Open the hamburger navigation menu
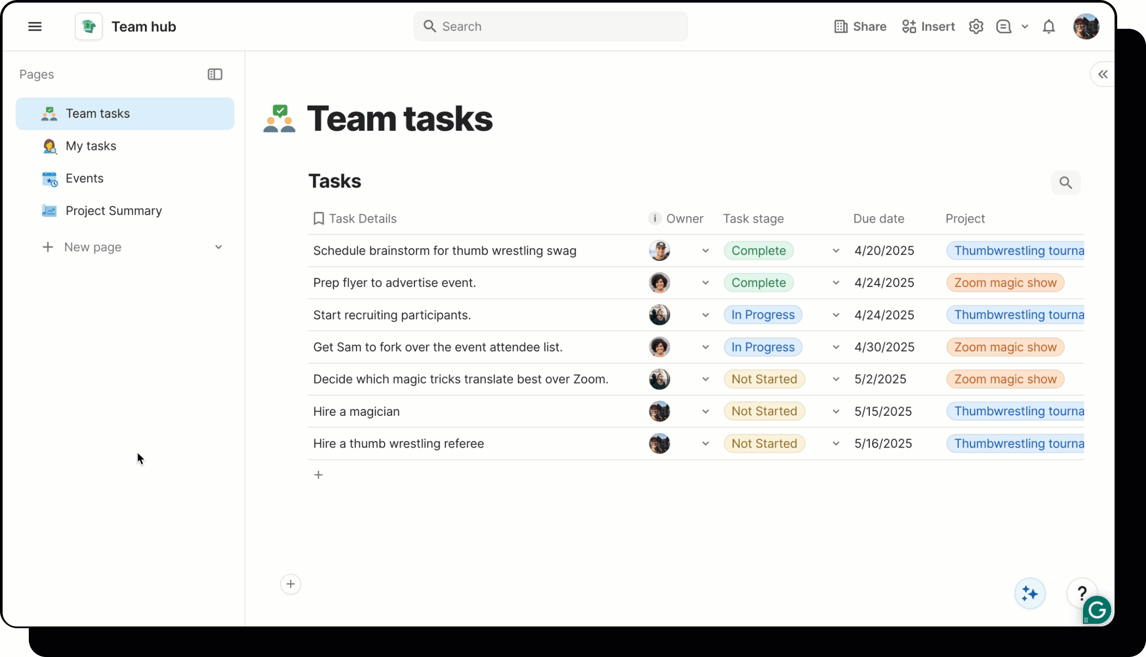Viewport: 1146px width, 657px height. click(x=35, y=27)
